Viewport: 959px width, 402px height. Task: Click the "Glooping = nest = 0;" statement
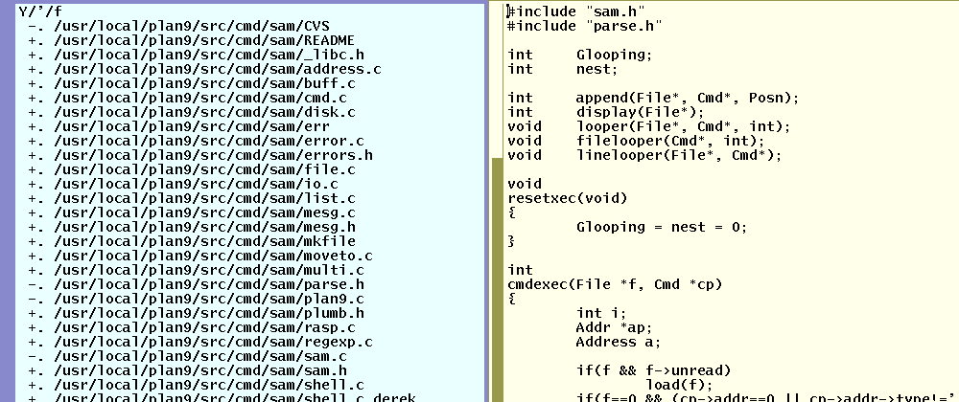click(x=661, y=227)
